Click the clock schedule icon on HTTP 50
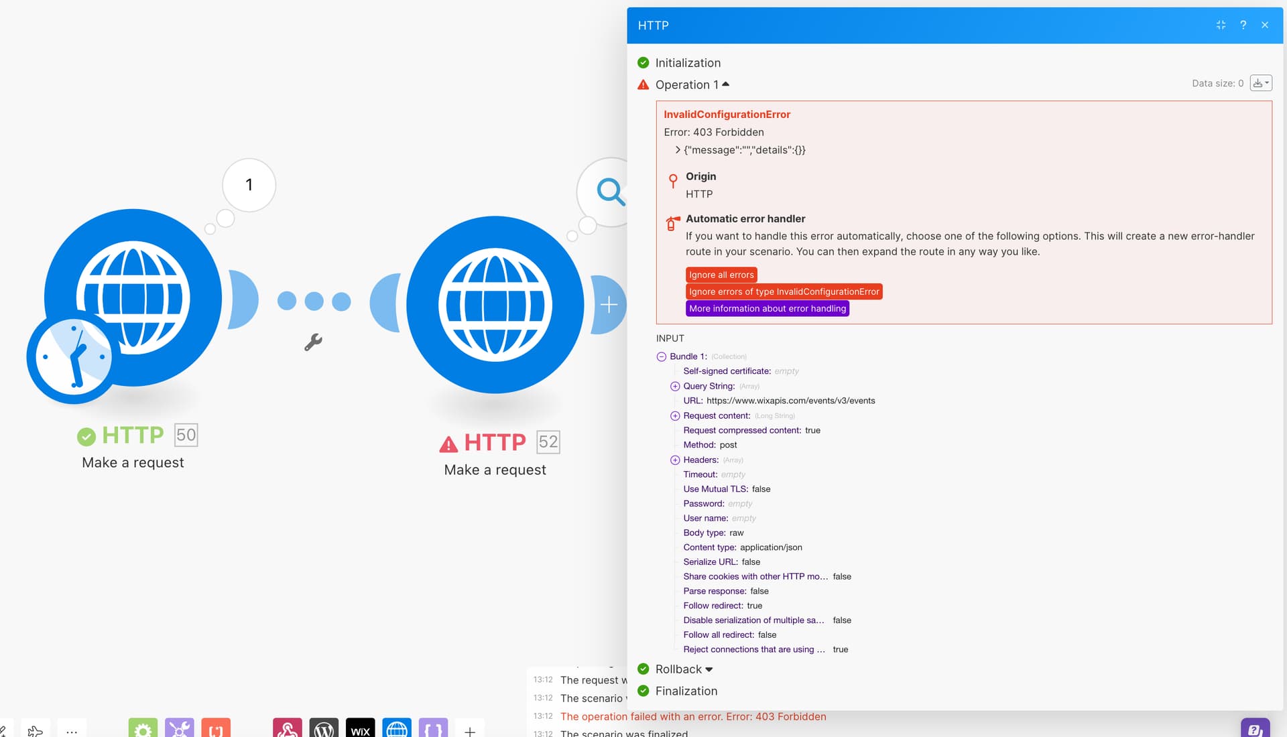Viewport: 1287px width, 737px height. 72,357
